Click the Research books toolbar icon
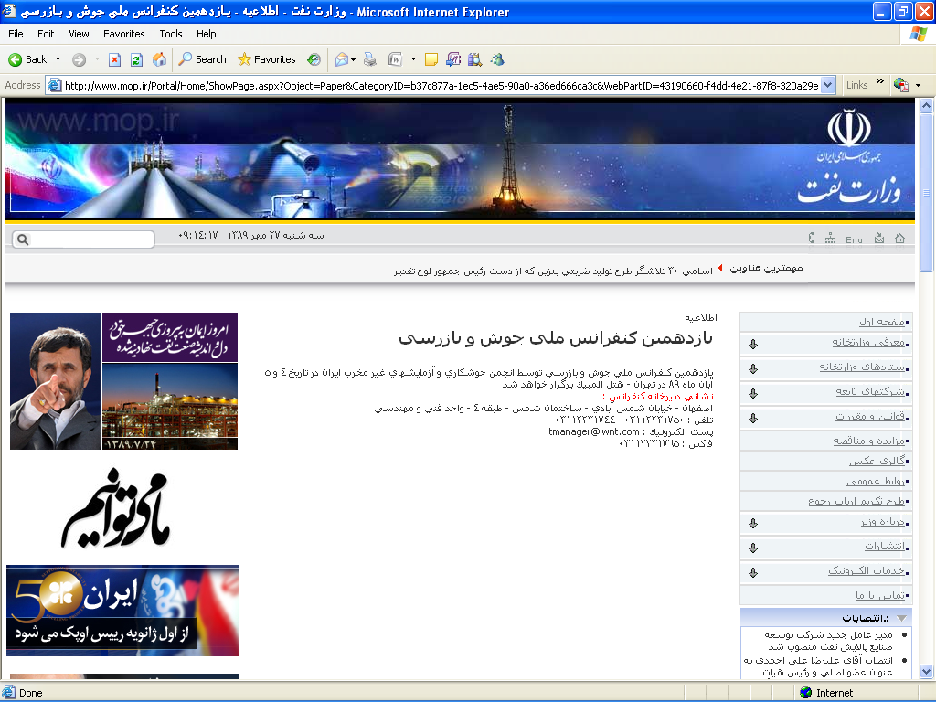The width and height of the screenshot is (936, 702). tap(474, 59)
